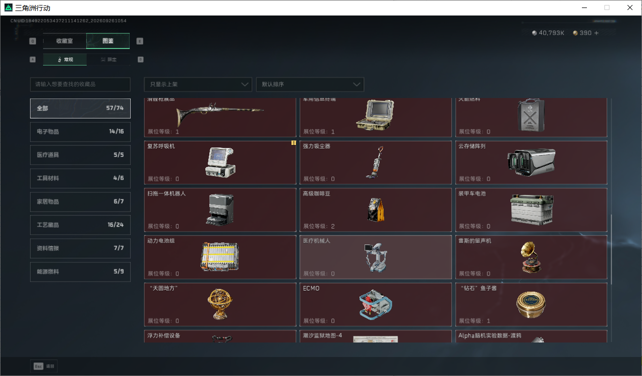Viewport: 642px width, 376px height.
Task: Add currency with the plus sign
Action: (x=596, y=33)
